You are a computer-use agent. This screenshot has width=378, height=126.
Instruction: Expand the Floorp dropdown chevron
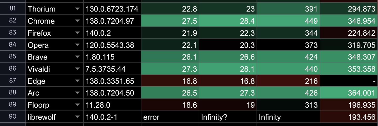point(77,105)
